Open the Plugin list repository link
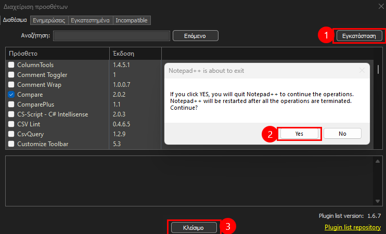386x234 pixels. pyautogui.click(x=353, y=227)
